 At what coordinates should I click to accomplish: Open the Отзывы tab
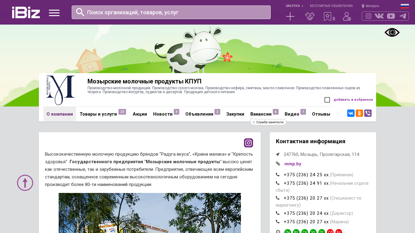[321, 114]
